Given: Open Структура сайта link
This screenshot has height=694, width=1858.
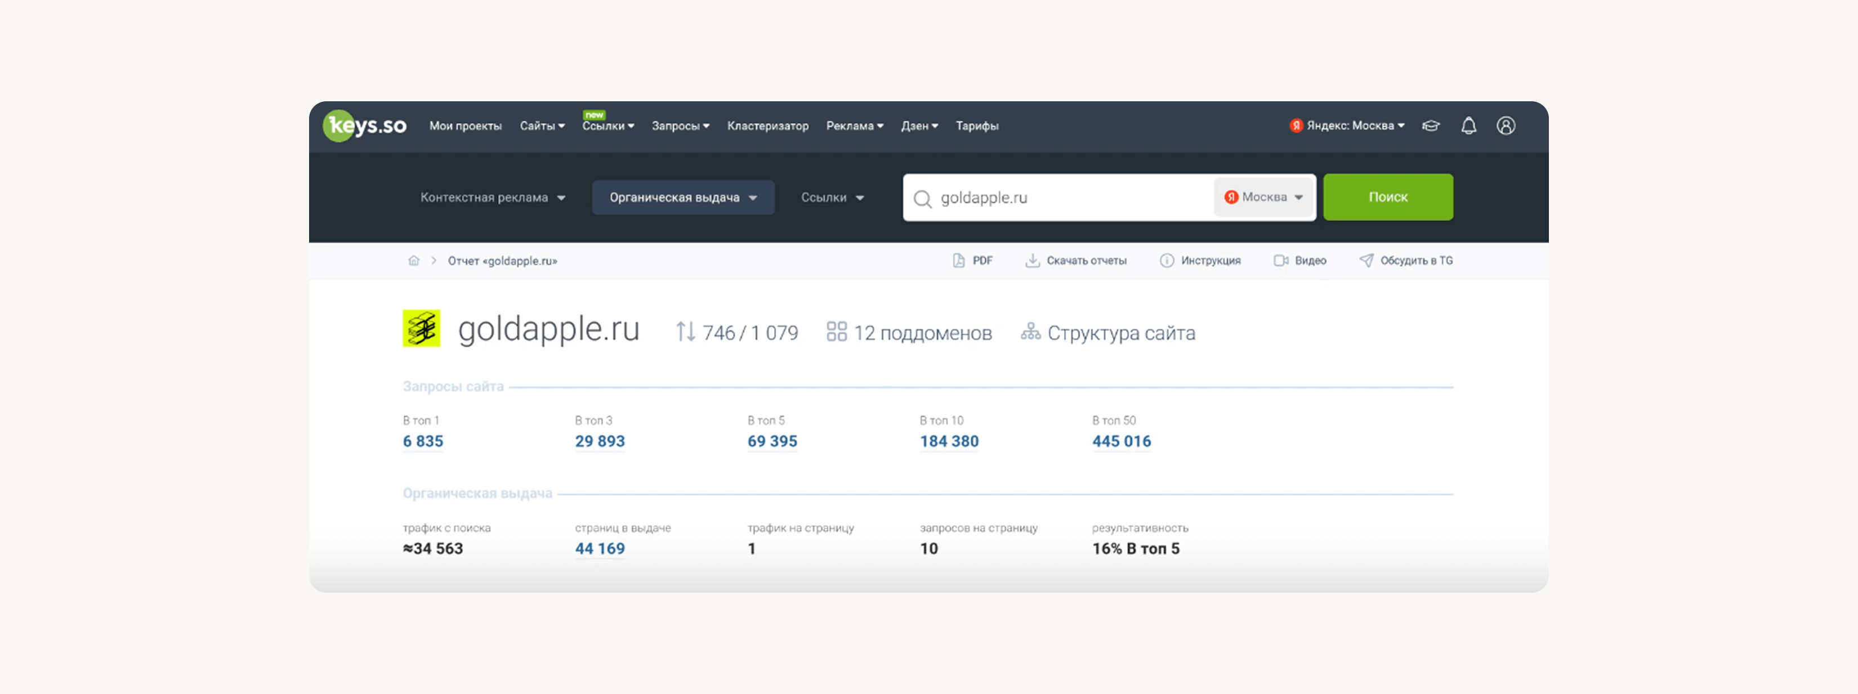Looking at the screenshot, I should tap(1121, 333).
